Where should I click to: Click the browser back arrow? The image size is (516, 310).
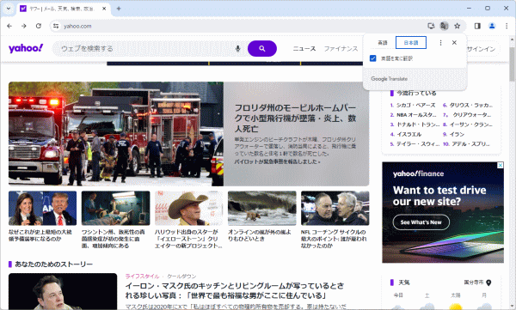click(9, 26)
